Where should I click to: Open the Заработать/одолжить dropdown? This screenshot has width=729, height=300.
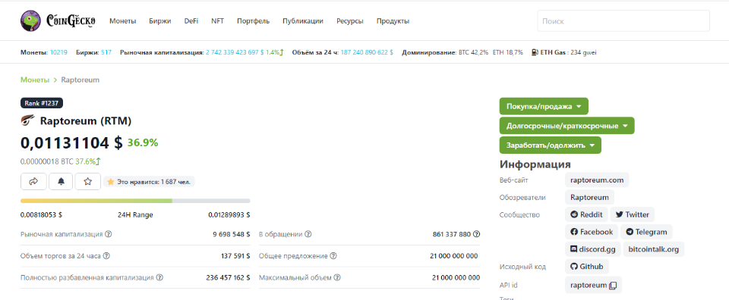tap(550, 145)
